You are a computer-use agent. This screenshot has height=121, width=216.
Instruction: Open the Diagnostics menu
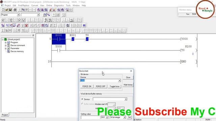coord(59,5)
